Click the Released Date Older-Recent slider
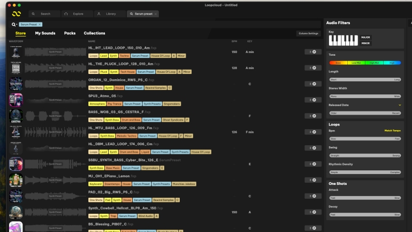 365,113
